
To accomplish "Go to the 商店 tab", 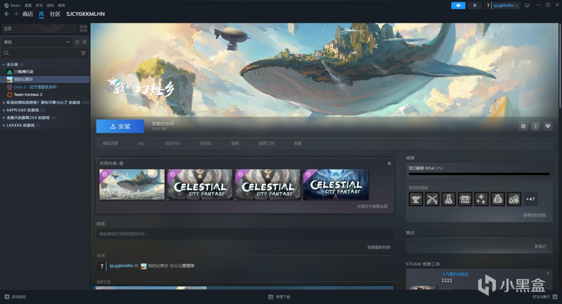I will 28,14.
